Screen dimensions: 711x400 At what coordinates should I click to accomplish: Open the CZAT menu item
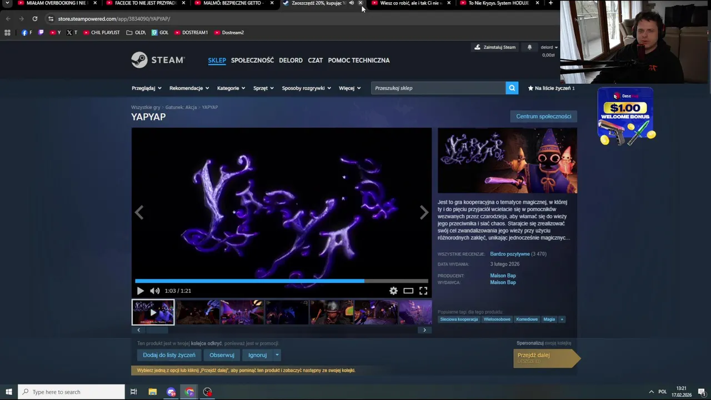[x=315, y=60]
